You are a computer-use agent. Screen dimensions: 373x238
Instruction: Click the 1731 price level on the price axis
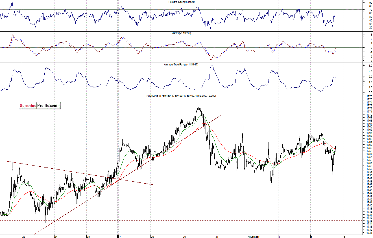369,233
